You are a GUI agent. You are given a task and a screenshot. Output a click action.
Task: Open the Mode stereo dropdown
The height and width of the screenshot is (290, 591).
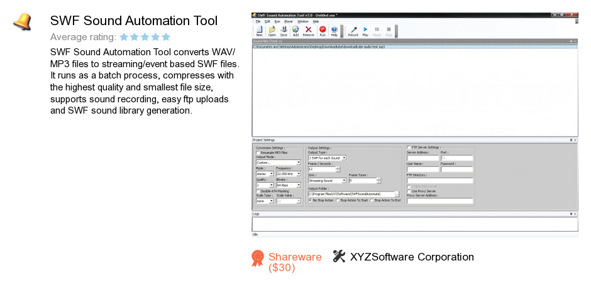[265, 174]
